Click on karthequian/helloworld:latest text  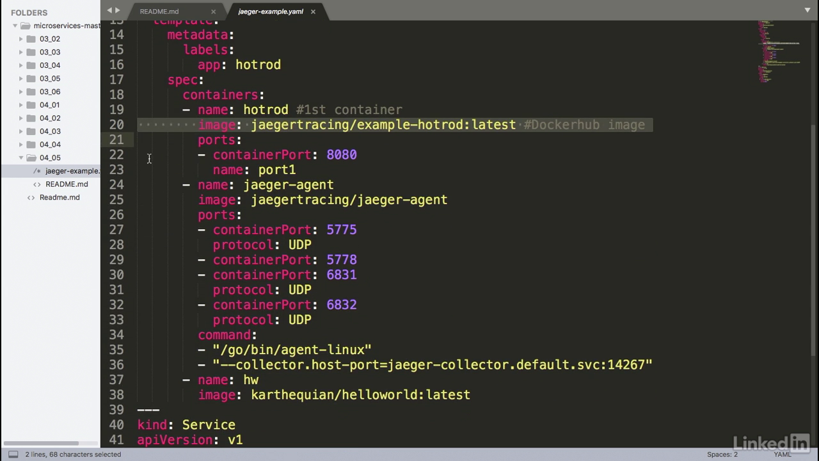[361, 395]
